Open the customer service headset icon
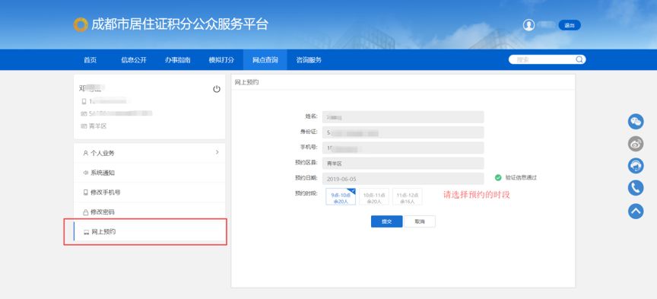 coord(636,166)
